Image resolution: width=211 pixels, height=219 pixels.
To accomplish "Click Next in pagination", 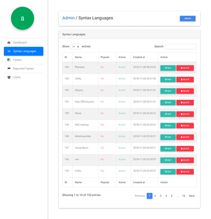I will 192,196.
